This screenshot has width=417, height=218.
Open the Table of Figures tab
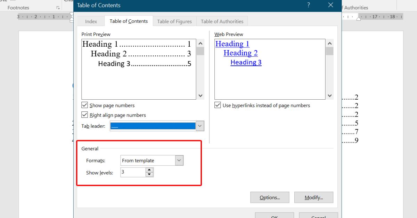coord(174,21)
